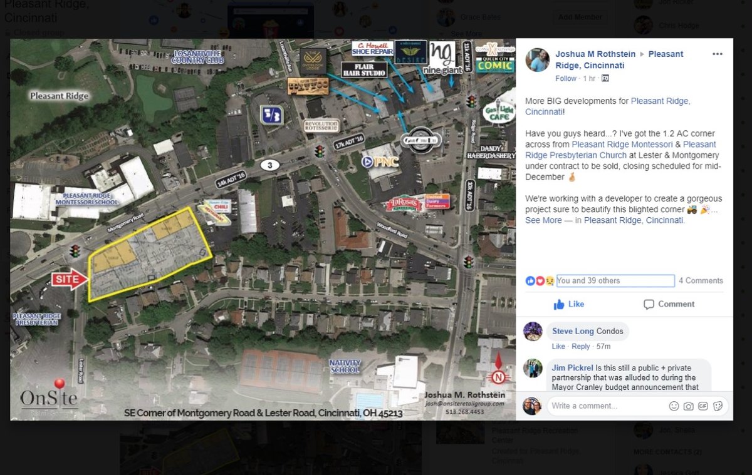Image resolution: width=752 pixels, height=475 pixels.
Task: View 'You and 39 others' reactions list
Action: click(x=615, y=281)
